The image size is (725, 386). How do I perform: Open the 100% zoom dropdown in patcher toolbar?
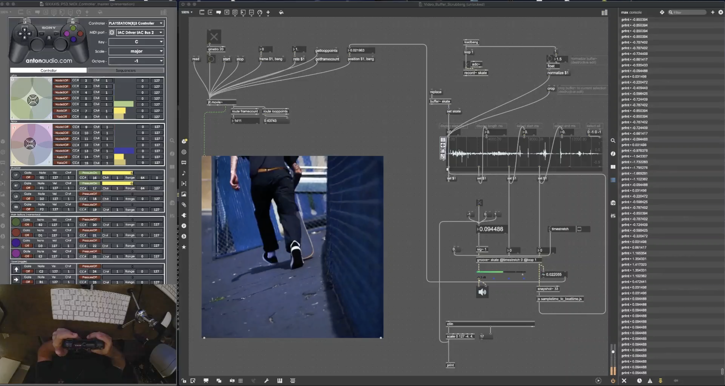tap(187, 12)
